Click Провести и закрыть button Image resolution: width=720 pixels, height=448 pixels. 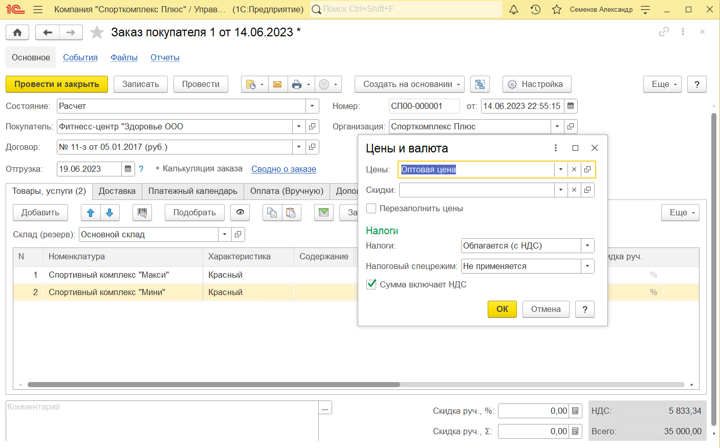pyautogui.click(x=57, y=84)
